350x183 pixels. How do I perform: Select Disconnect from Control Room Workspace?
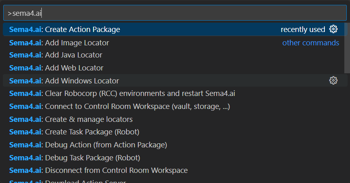tap(175, 170)
